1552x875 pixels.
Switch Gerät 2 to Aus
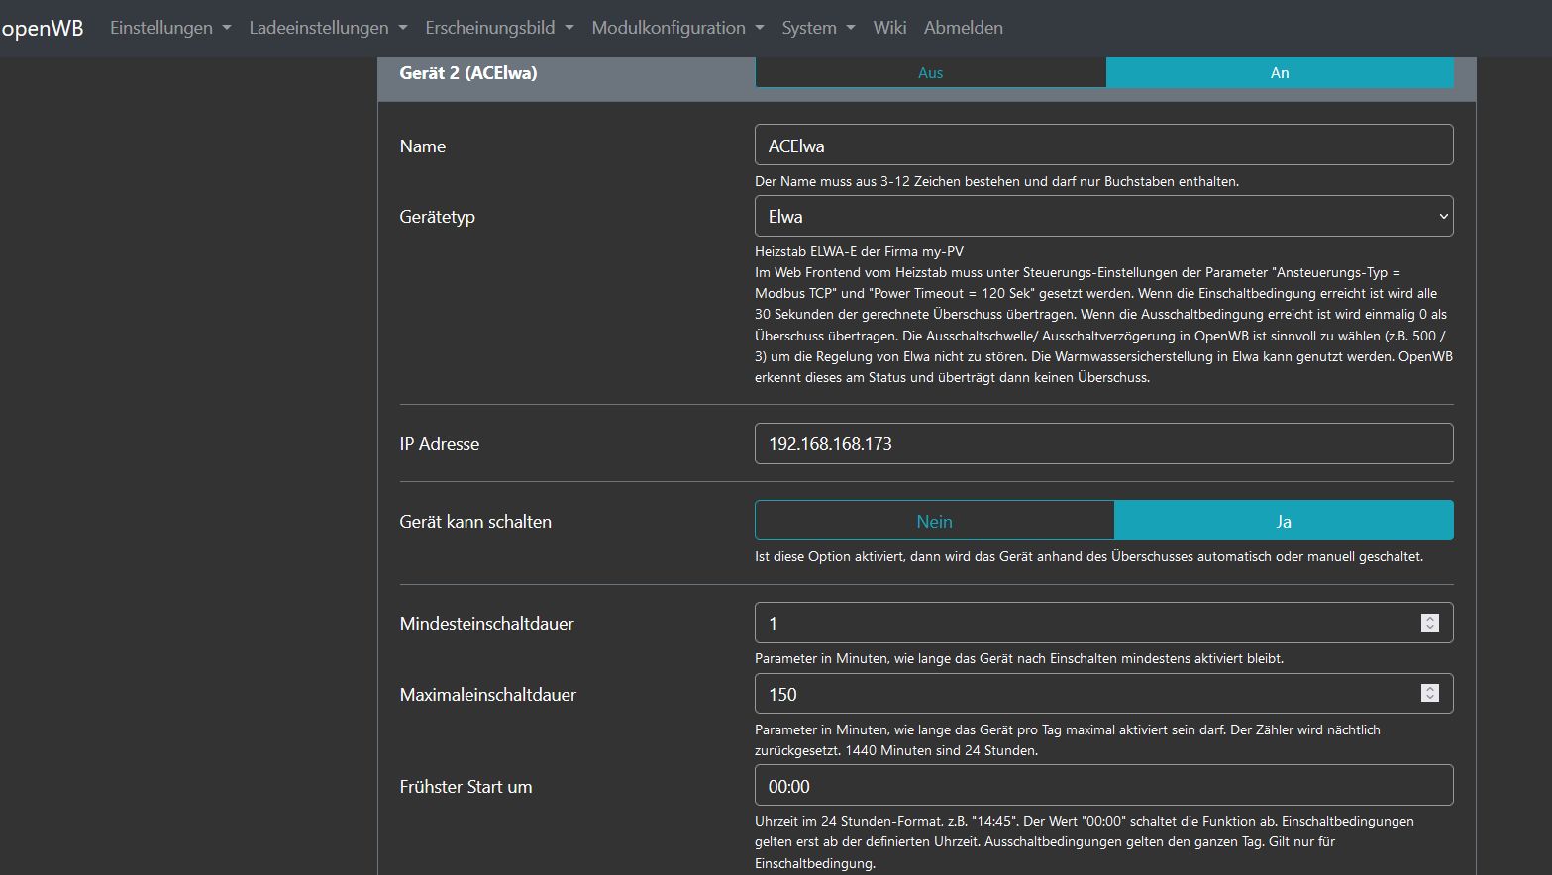click(930, 73)
